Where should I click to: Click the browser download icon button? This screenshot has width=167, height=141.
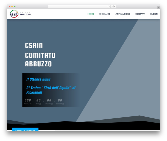click(114, 7)
